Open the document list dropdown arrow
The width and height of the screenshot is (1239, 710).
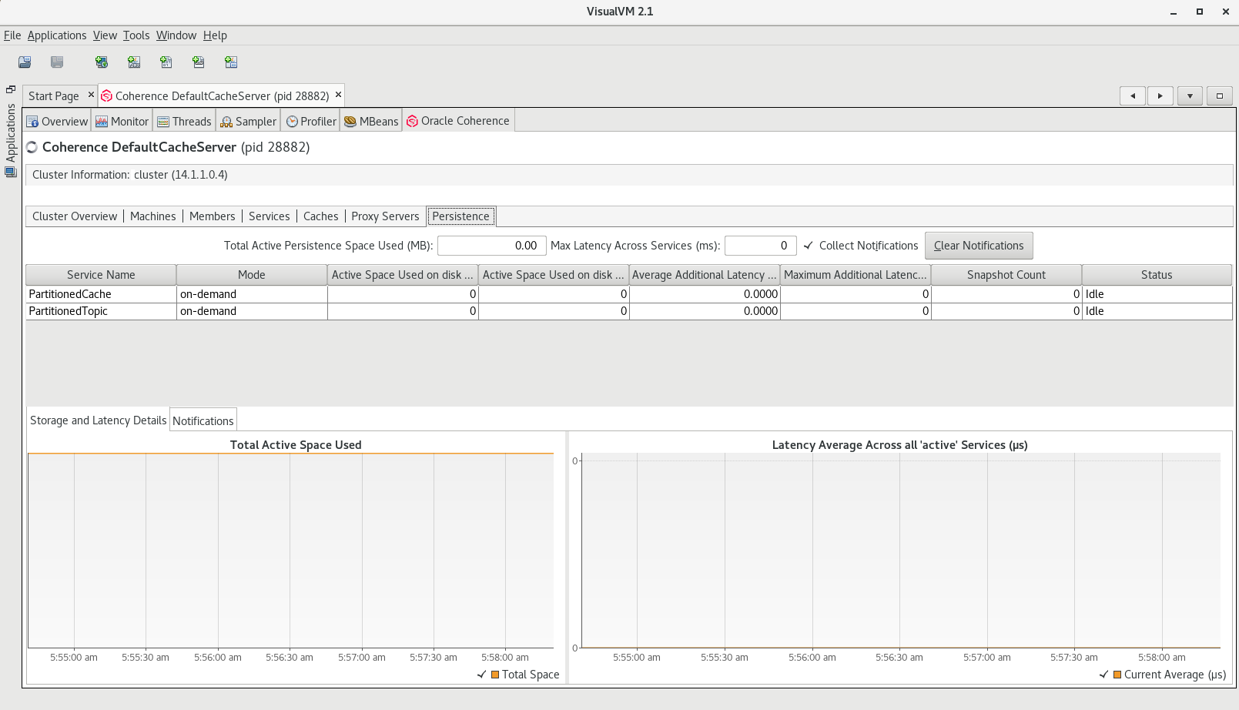pyautogui.click(x=1190, y=96)
